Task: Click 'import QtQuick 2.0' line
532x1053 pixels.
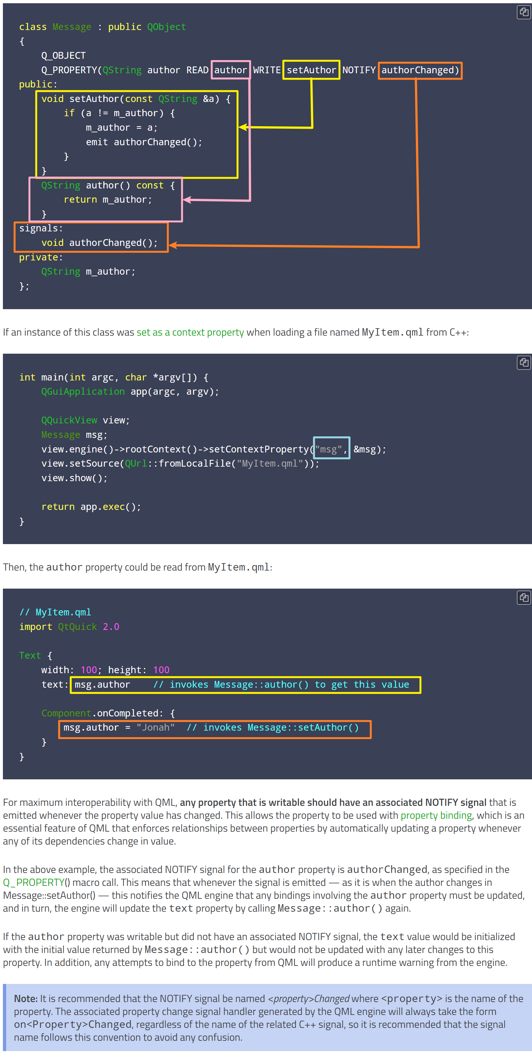Action: click(x=69, y=627)
